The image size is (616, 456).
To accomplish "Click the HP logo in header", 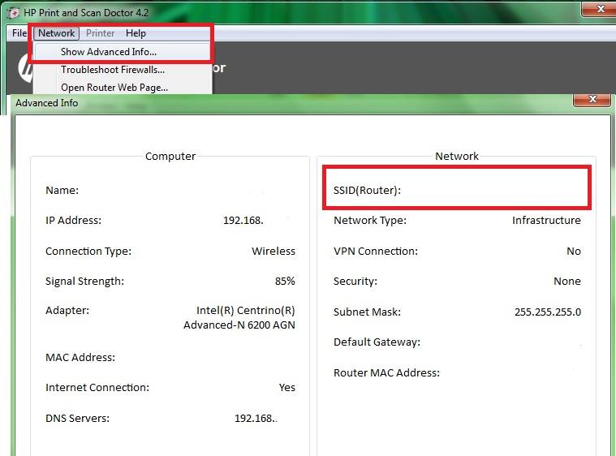I will pyautogui.click(x=26, y=68).
